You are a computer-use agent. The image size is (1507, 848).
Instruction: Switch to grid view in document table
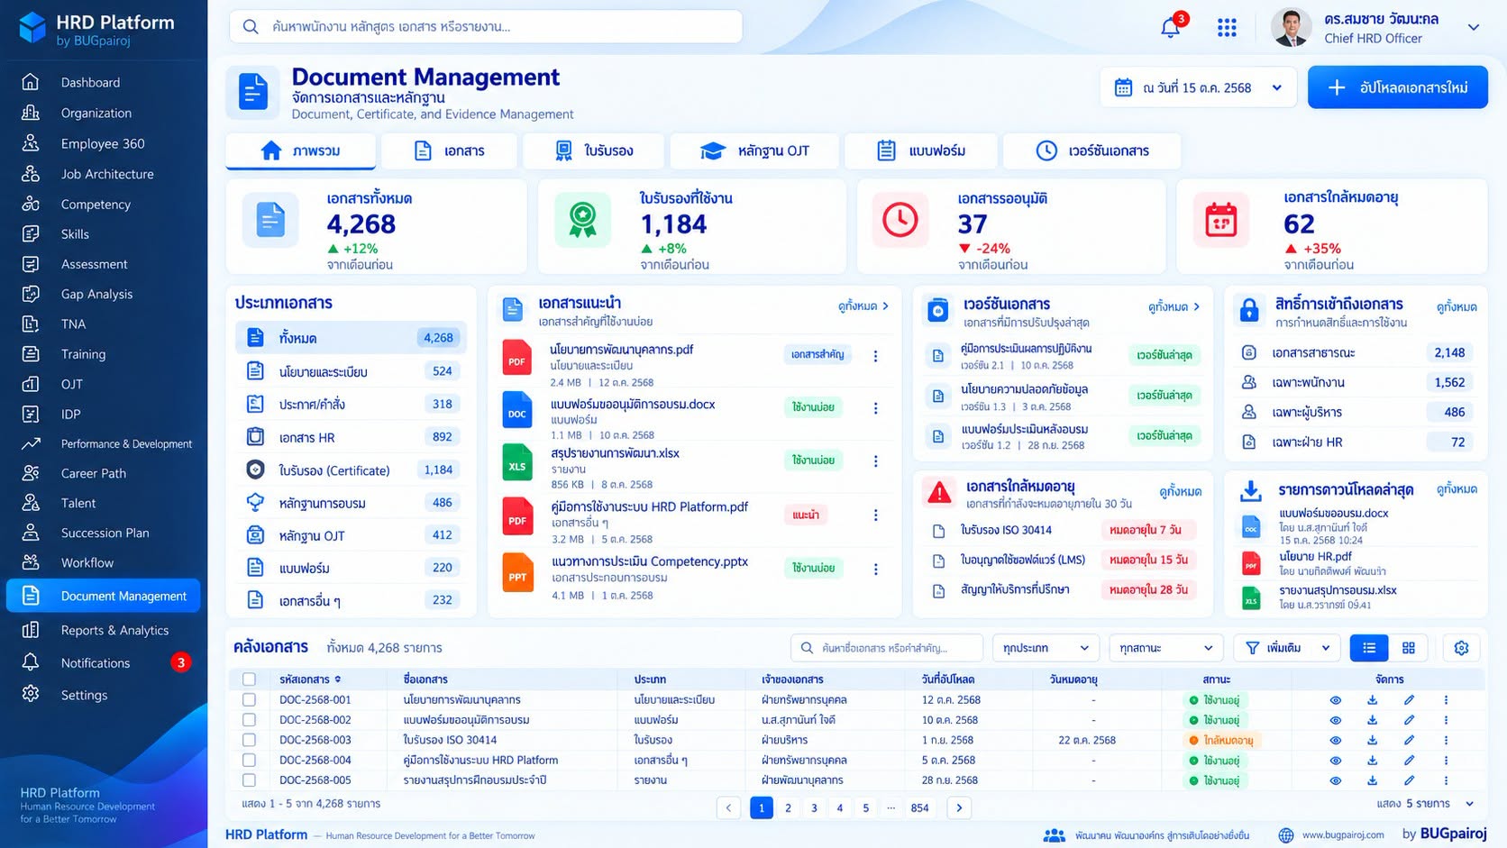pyautogui.click(x=1409, y=648)
